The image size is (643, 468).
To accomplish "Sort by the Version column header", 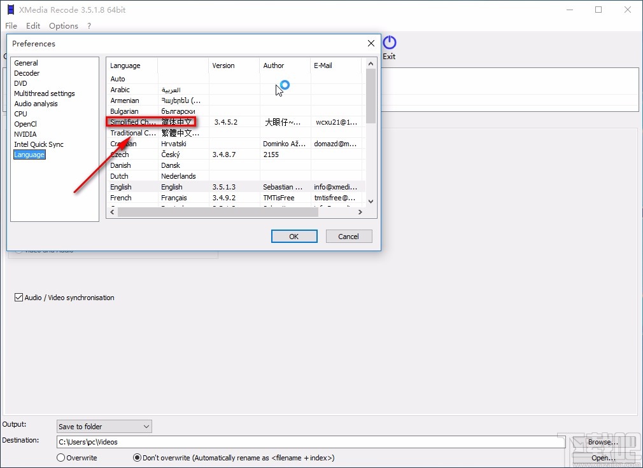I will (233, 65).
